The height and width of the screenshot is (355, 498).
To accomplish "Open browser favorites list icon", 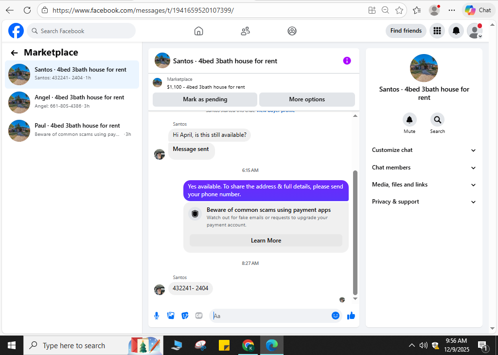I will coord(417,10).
